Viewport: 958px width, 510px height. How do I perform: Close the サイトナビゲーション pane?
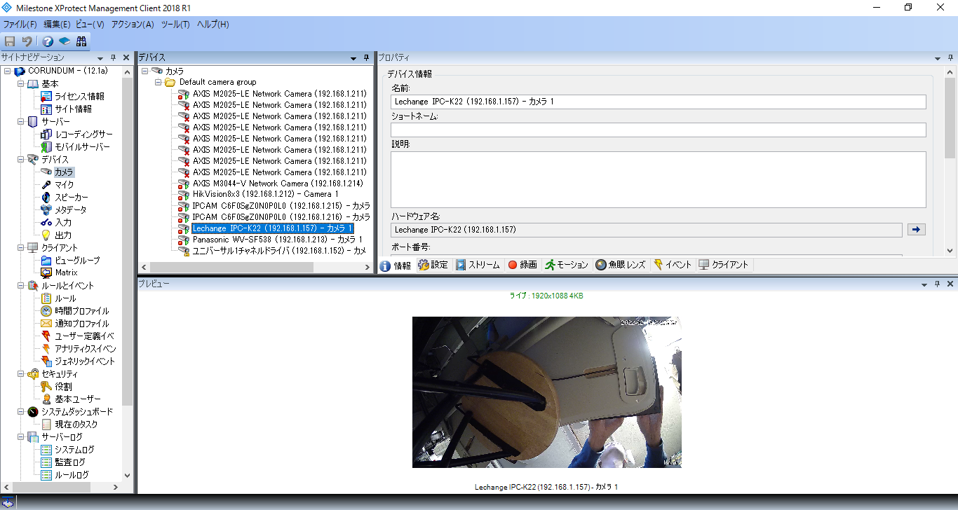coord(126,57)
